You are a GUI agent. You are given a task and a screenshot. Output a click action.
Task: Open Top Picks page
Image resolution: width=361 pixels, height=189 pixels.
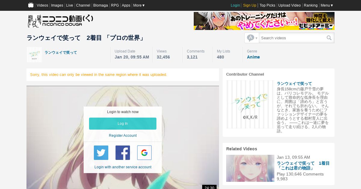(267, 5)
